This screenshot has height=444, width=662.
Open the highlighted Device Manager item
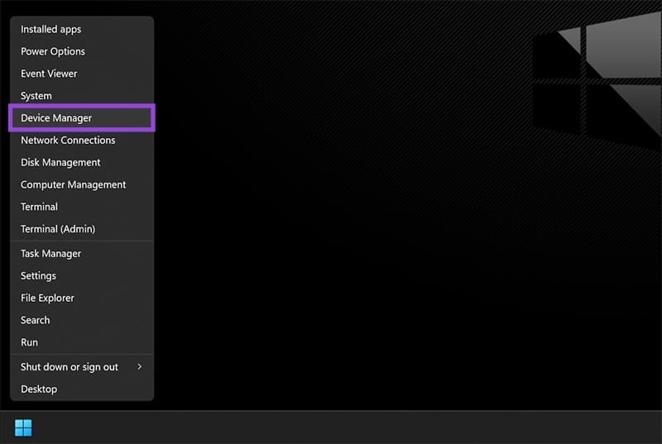[56, 118]
